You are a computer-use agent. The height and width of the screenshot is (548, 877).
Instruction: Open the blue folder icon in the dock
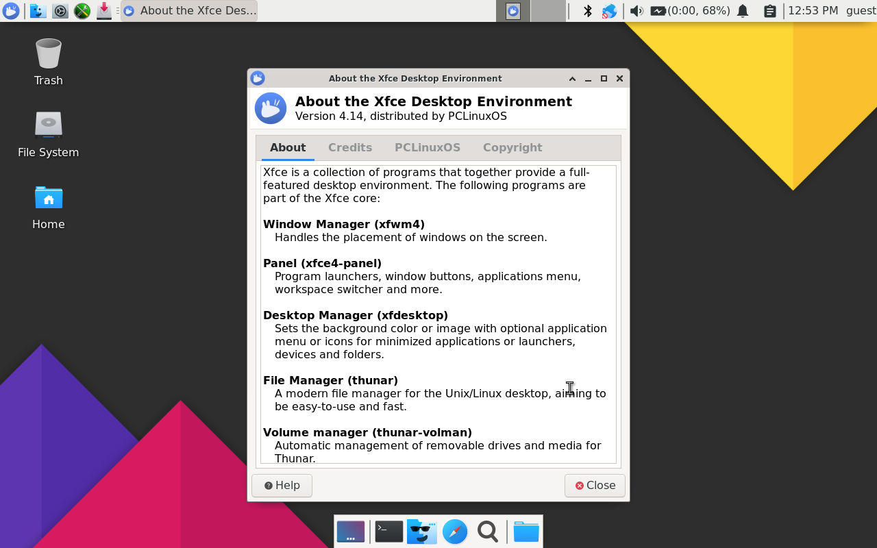[526, 532]
